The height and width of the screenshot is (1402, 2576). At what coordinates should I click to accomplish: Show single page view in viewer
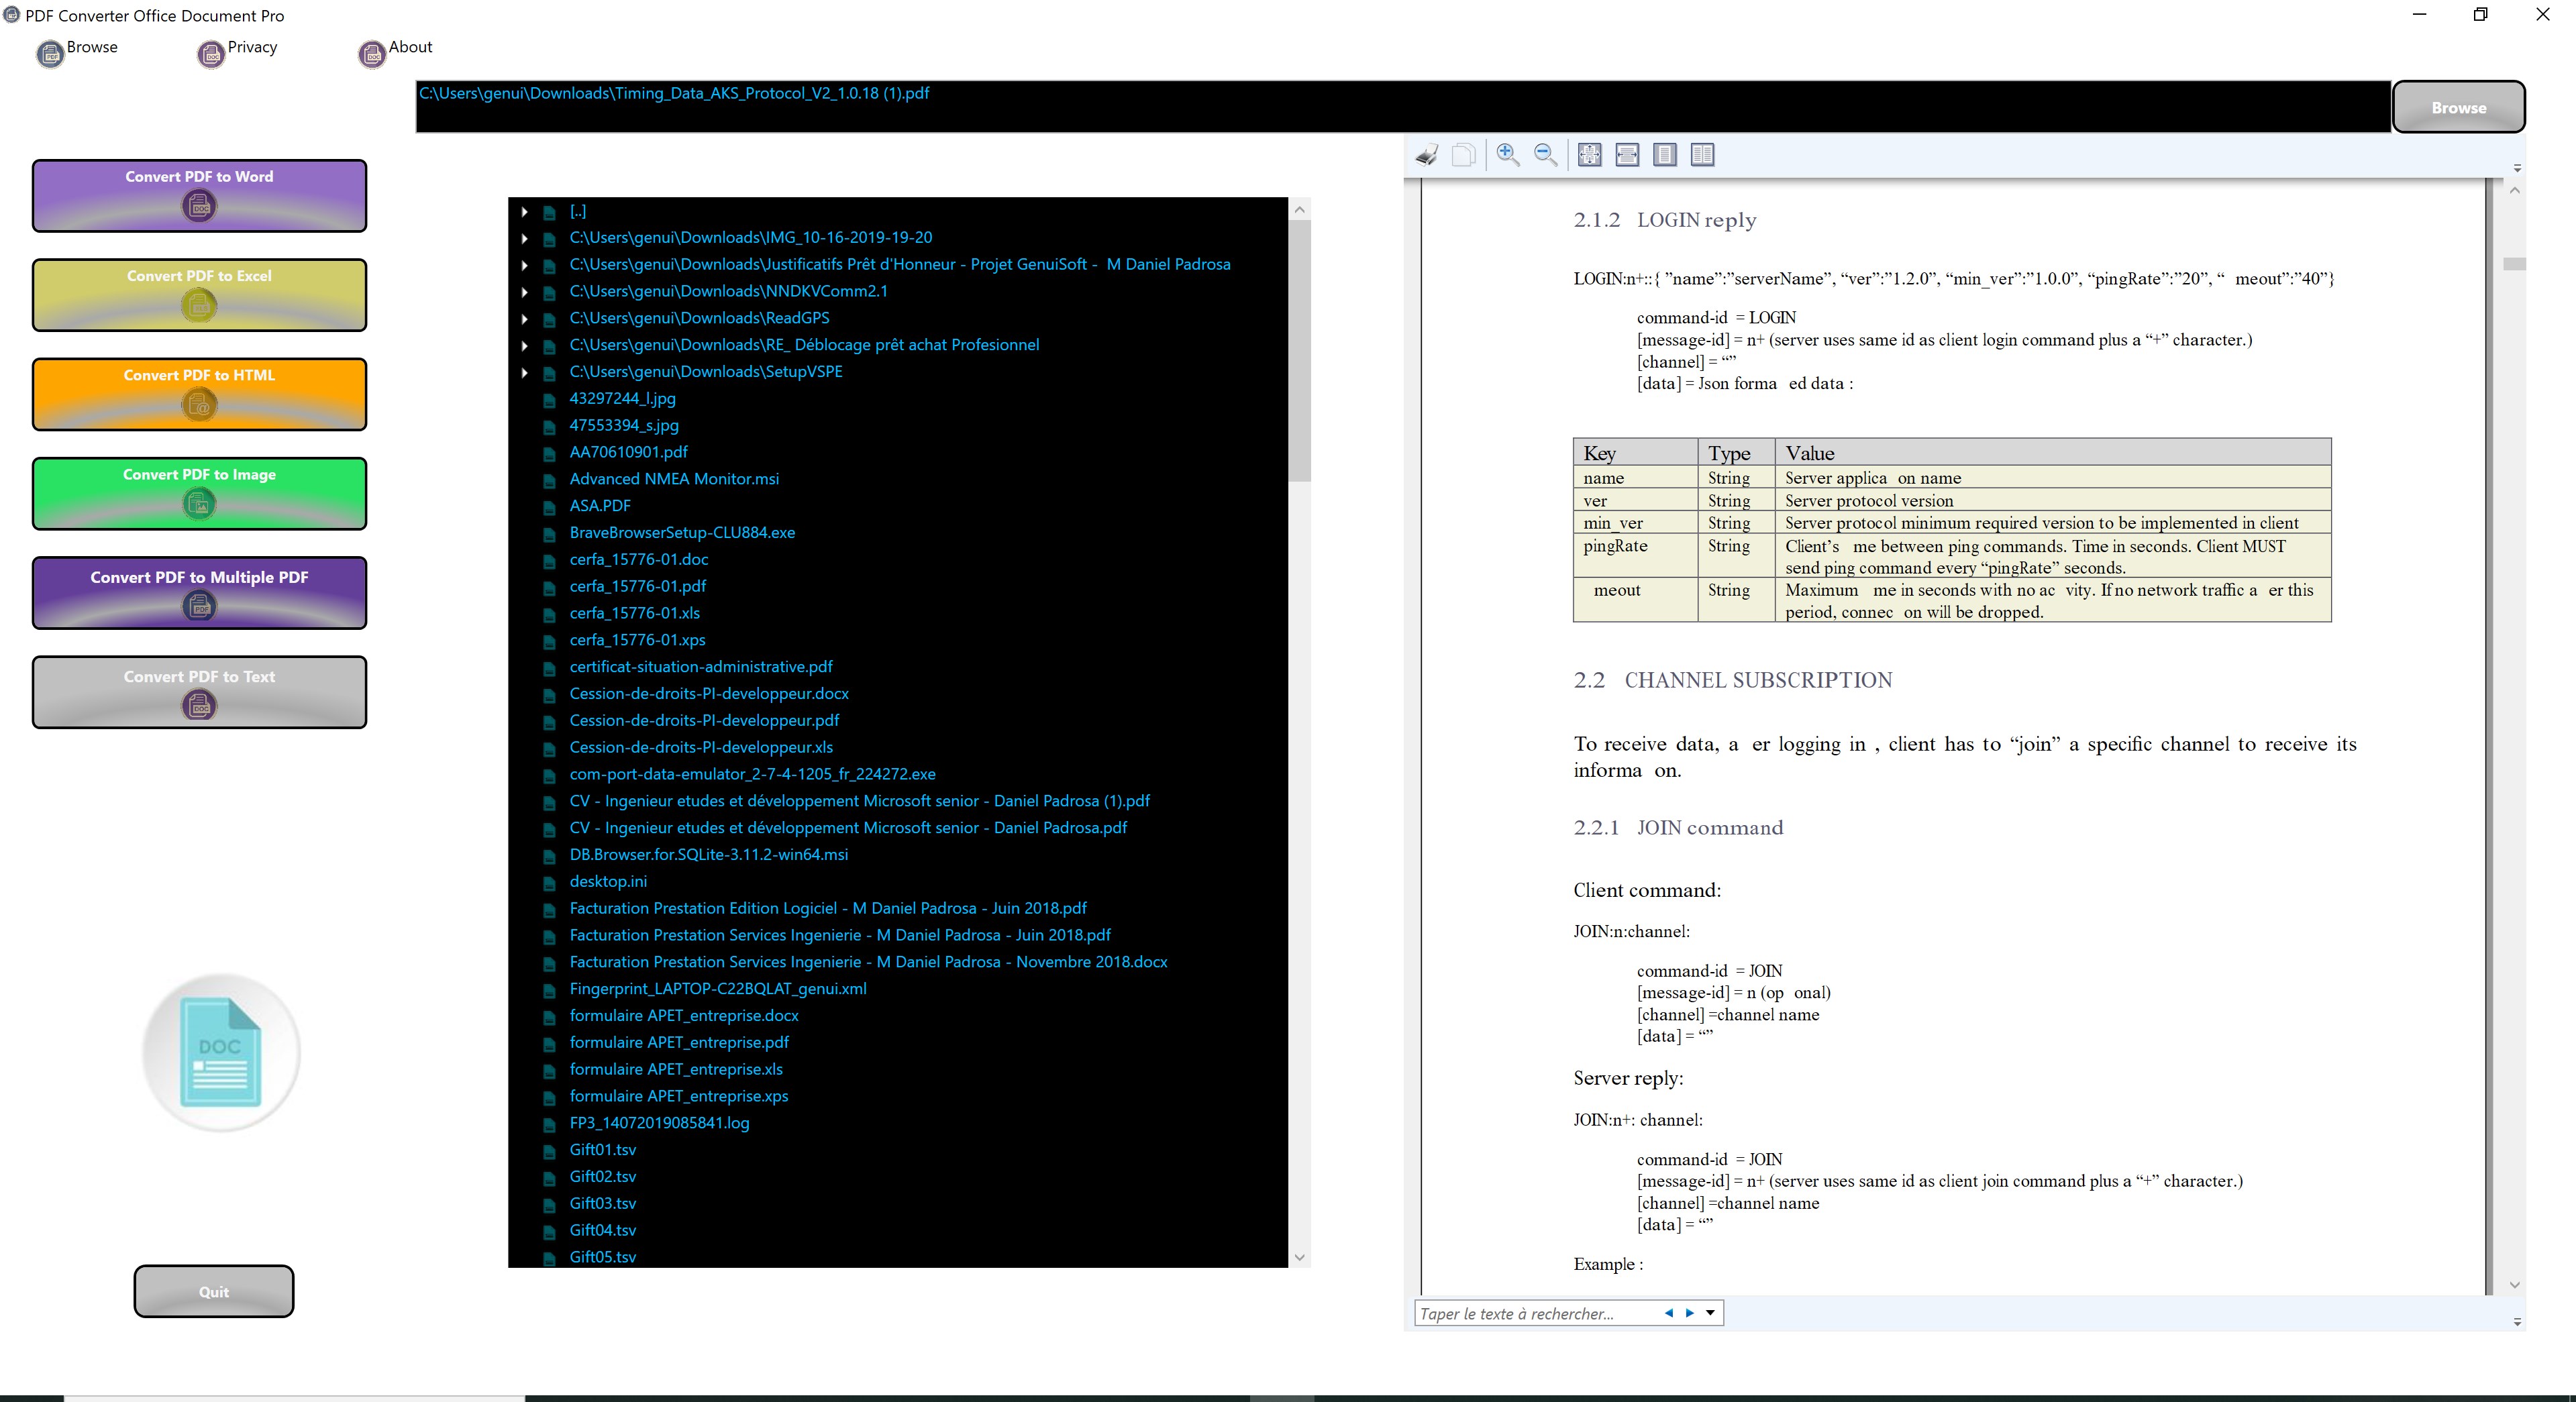click(x=1665, y=155)
